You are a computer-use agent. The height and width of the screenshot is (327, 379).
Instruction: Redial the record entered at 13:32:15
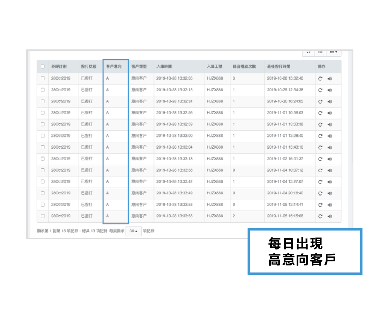click(x=320, y=90)
